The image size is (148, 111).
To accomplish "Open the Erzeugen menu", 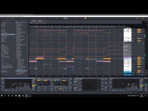I will [10, 16].
